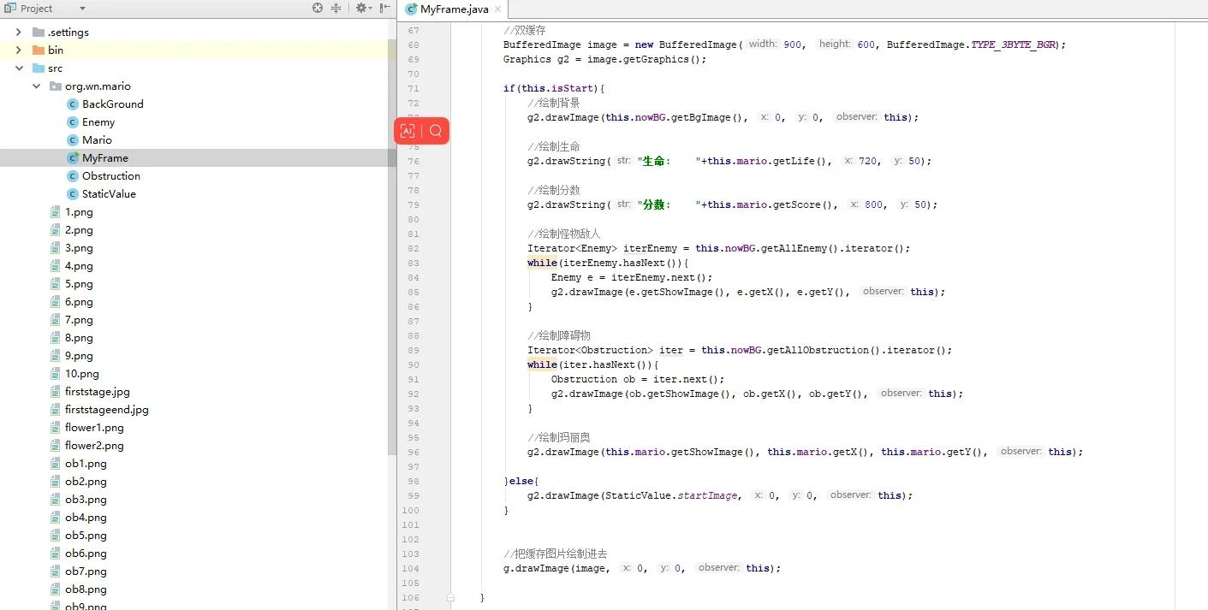Close the MyFrame.java editor tab
Screen dimensions: 1208x610
(x=498, y=9)
